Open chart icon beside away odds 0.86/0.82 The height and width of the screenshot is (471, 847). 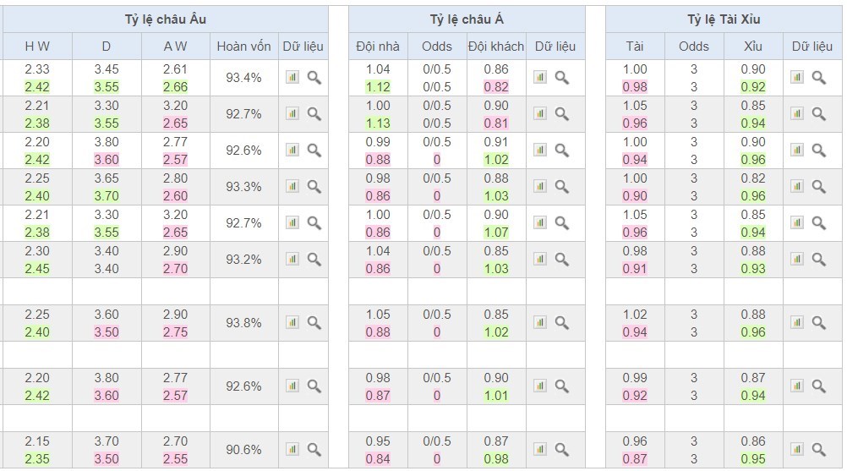[540, 78]
